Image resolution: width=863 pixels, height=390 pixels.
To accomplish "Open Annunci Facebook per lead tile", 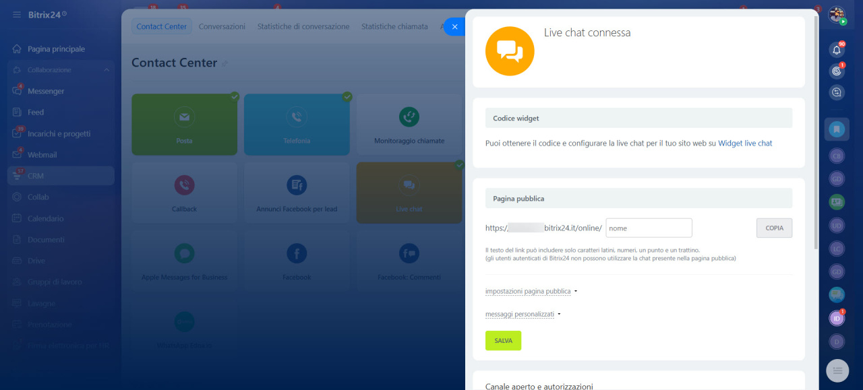I will 297,193.
